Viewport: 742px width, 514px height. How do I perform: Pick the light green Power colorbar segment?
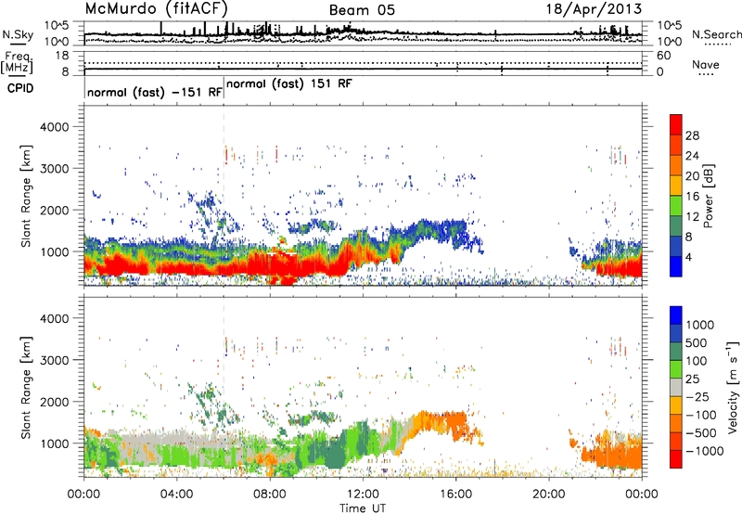coord(676,205)
